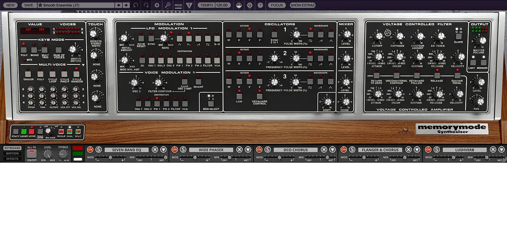Select the red effects color swatch

(78, 148)
